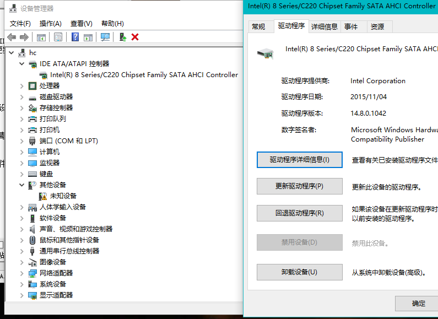438x319 pixels.
Task: Select the Intel SATA AHCI Controller tree item
Action: pos(144,75)
